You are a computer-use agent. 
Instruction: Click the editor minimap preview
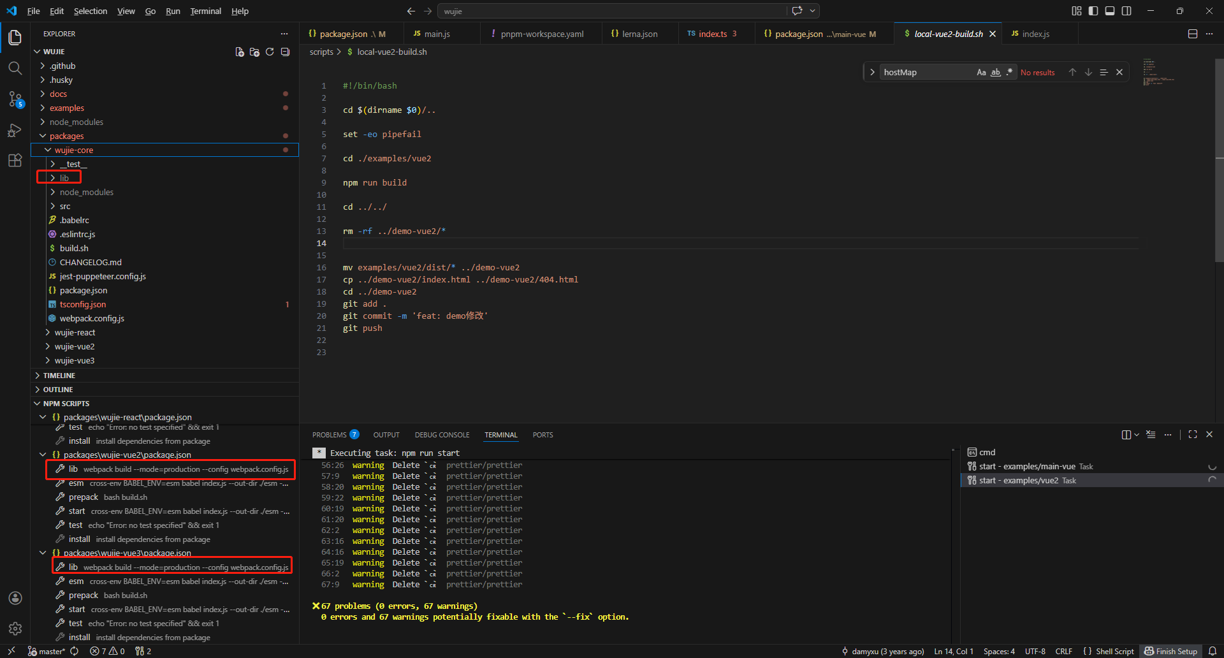(1159, 73)
